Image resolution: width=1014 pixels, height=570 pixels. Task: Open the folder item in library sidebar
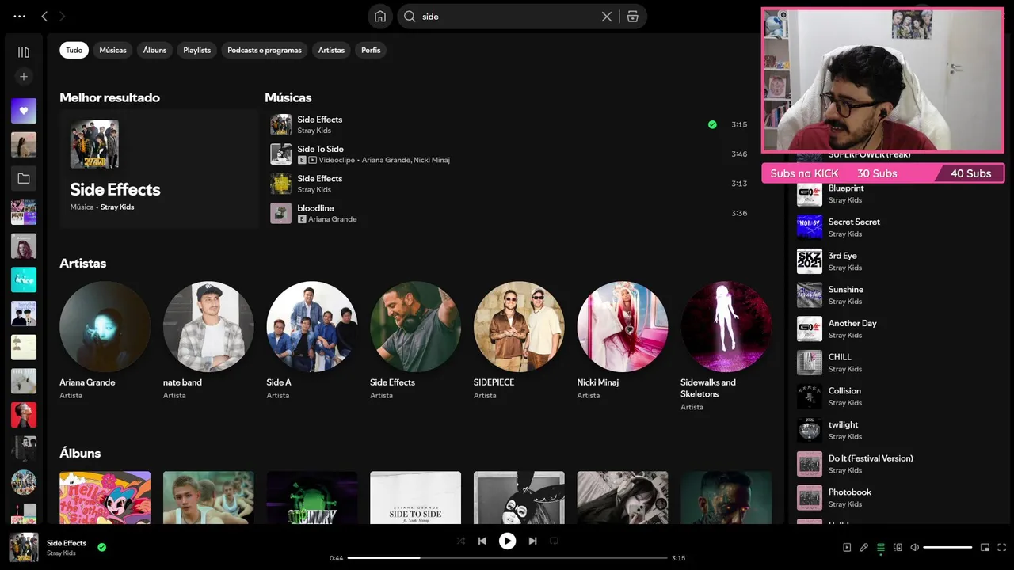(24, 179)
